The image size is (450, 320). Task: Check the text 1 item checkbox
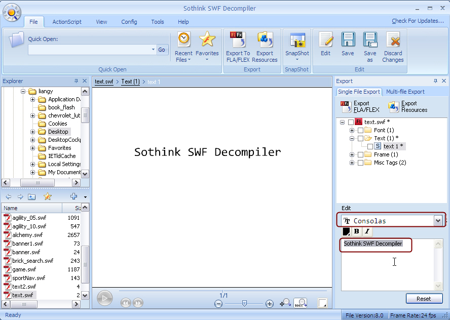(x=370, y=146)
